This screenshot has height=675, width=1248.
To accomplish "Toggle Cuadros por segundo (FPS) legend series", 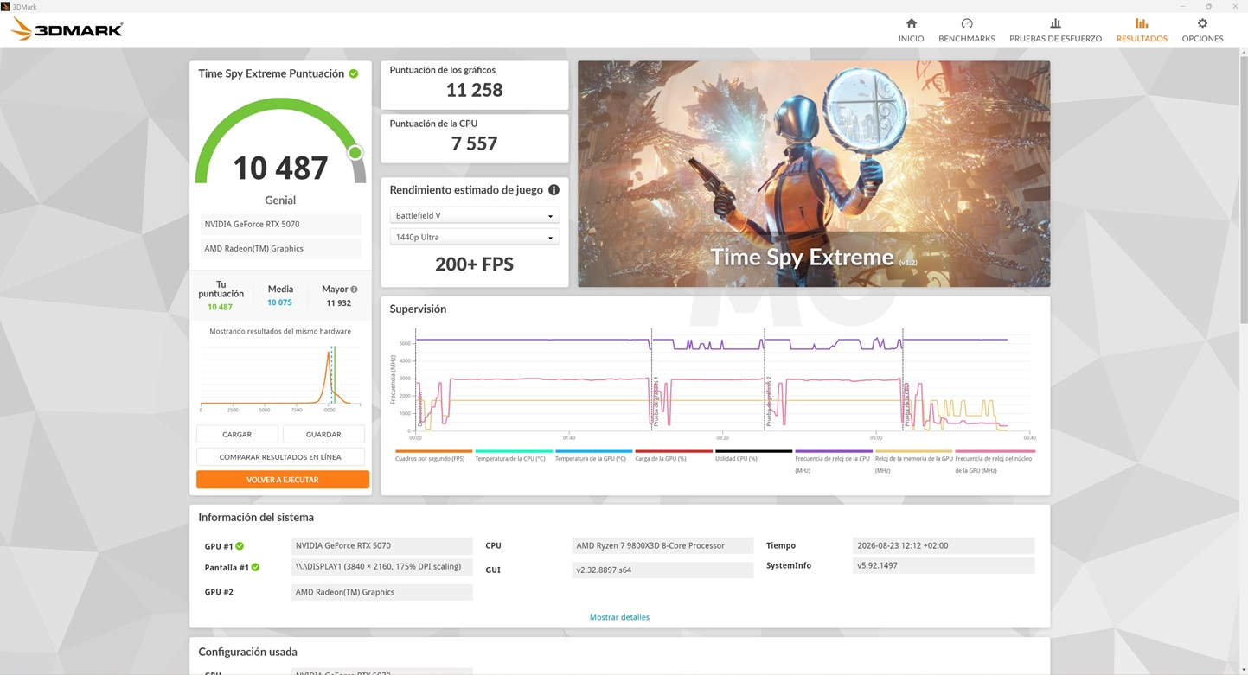I will (x=433, y=455).
